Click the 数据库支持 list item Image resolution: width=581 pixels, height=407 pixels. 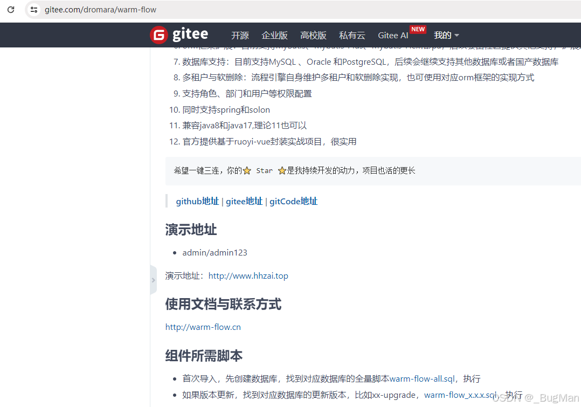370,62
